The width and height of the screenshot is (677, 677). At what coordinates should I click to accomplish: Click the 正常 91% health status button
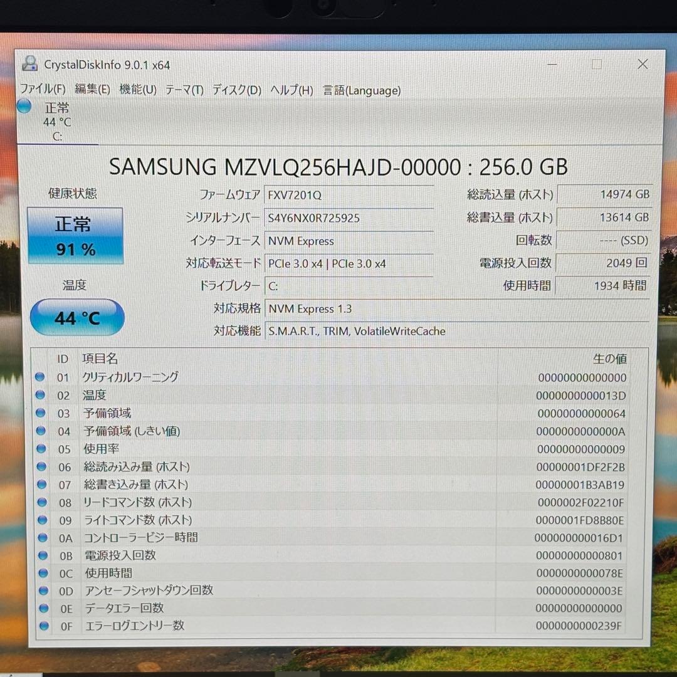(75, 236)
